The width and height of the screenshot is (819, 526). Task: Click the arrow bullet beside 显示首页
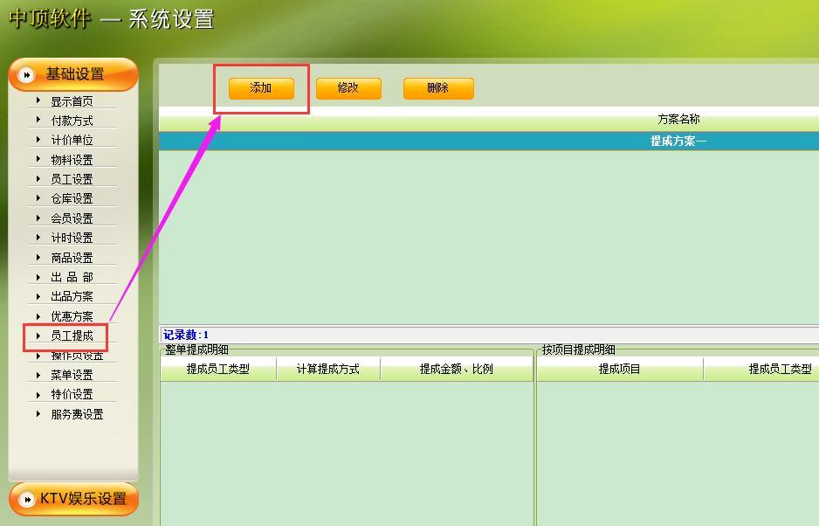tap(38, 100)
